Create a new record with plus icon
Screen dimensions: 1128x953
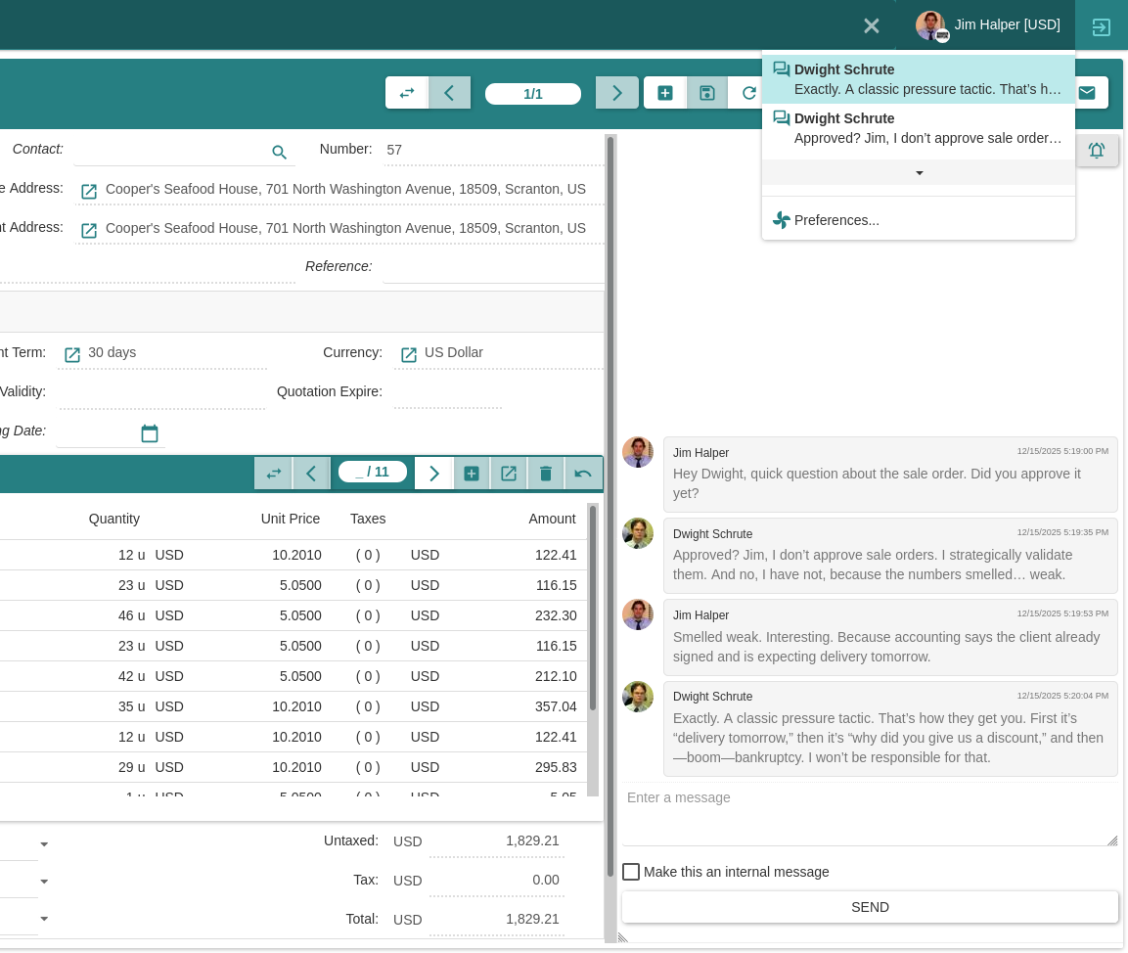pyautogui.click(x=665, y=93)
